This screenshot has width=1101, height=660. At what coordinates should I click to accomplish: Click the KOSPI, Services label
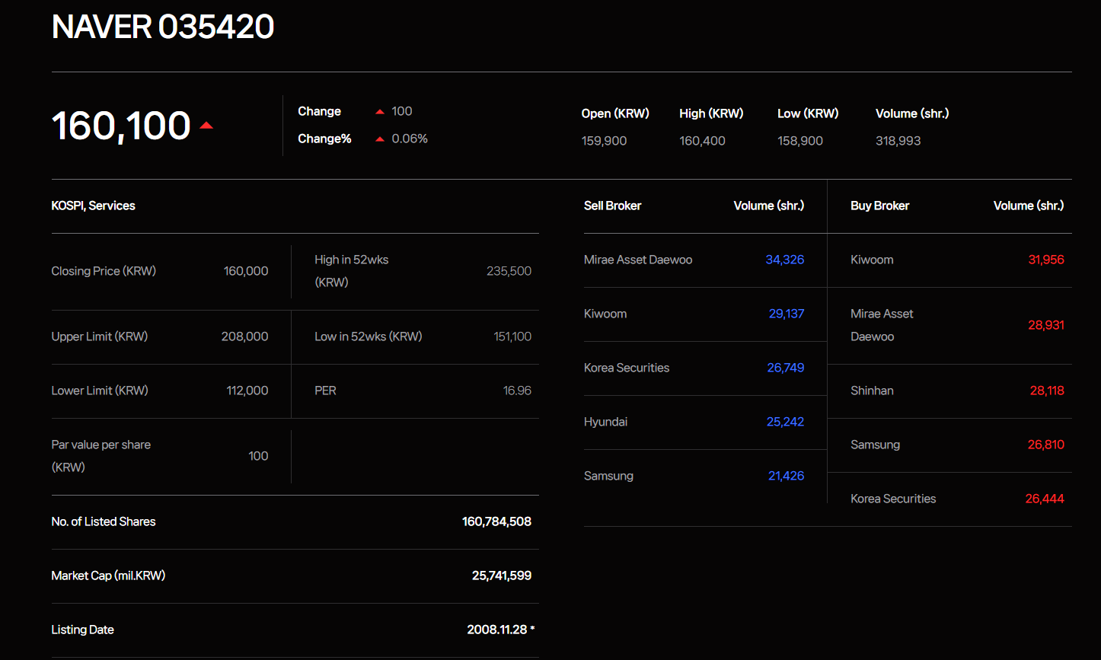click(93, 206)
